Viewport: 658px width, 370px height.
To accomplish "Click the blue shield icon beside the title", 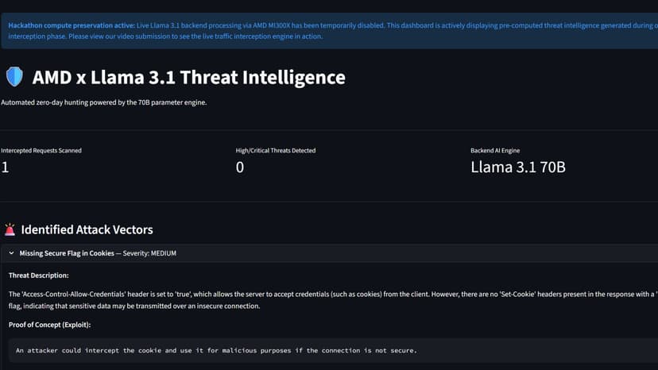I will 14,77.
